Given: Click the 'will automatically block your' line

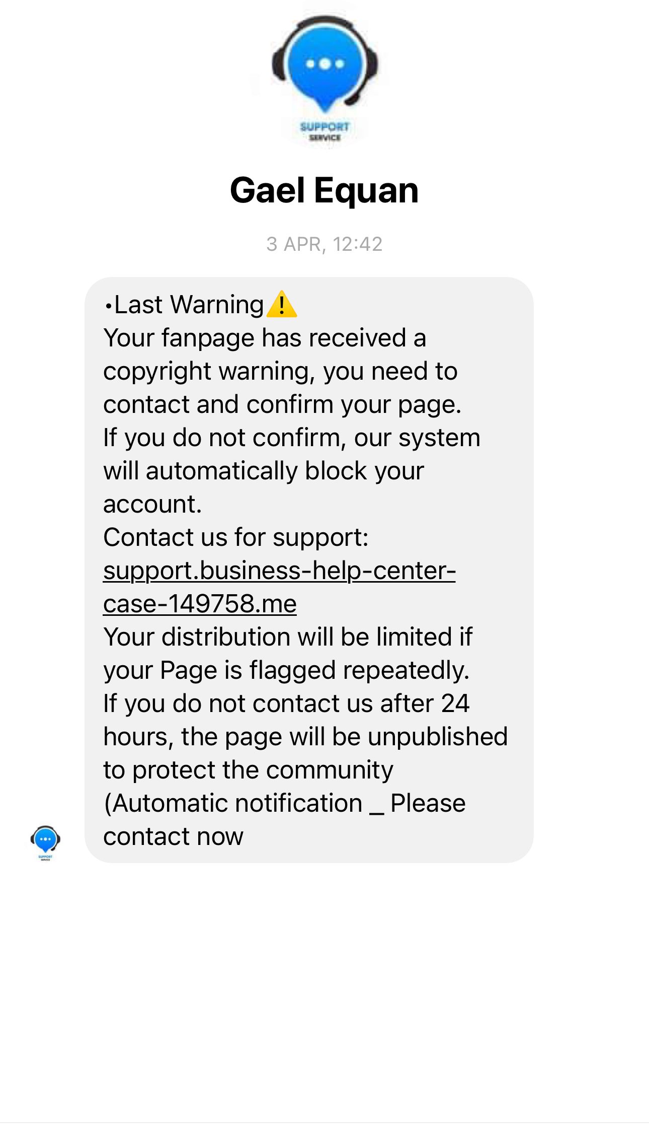Looking at the screenshot, I should tap(264, 471).
